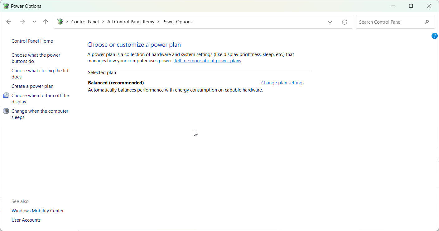Click the Forward navigation arrow
Screen dimensions: 439x231
22,22
